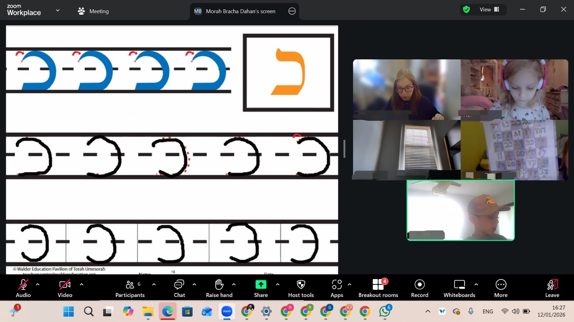Expand audio options arrow next to Audio
574x322 pixels.
(38, 284)
